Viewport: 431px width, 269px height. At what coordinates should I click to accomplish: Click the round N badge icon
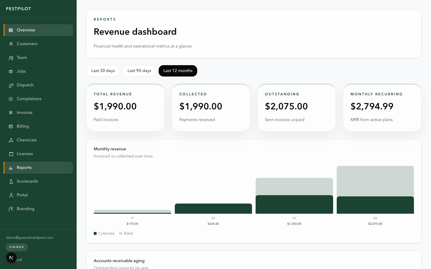click(x=11, y=258)
